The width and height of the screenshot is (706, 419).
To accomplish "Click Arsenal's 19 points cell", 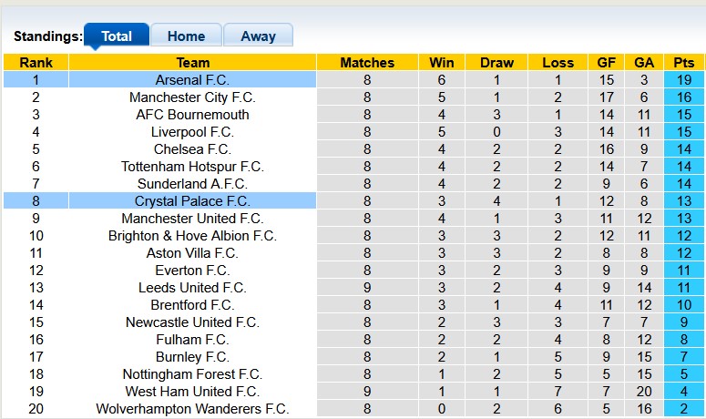I will pos(683,80).
